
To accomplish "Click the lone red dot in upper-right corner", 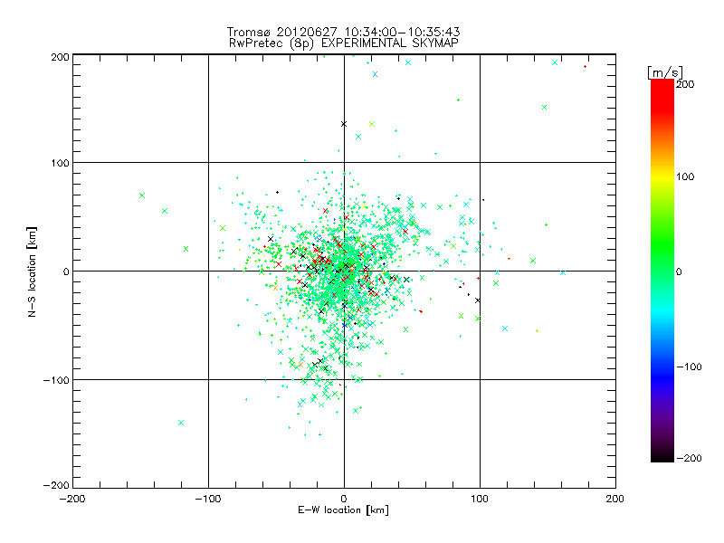I will (585, 66).
